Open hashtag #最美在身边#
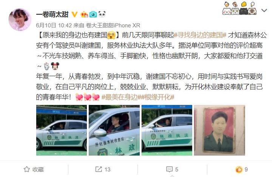The height and width of the screenshot is (177, 272). point(120,97)
